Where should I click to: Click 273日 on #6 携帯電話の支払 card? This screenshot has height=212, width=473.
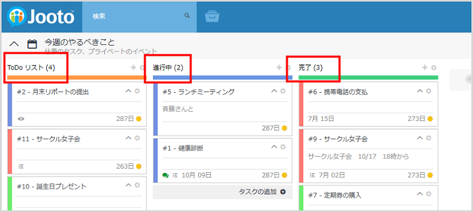(416, 119)
